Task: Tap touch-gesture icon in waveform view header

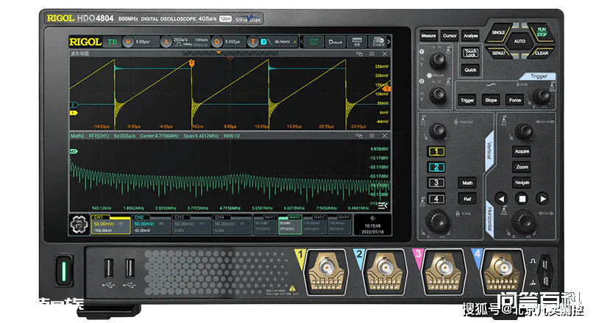Action: click(x=359, y=54)
